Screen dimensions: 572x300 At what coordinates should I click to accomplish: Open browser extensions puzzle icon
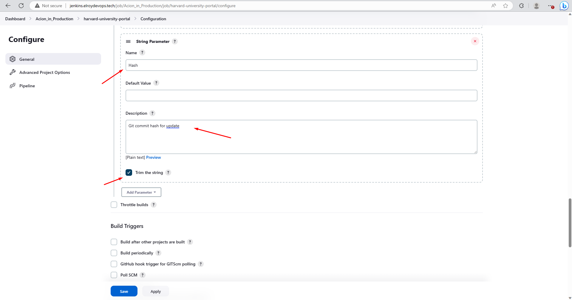click(521, 6)
